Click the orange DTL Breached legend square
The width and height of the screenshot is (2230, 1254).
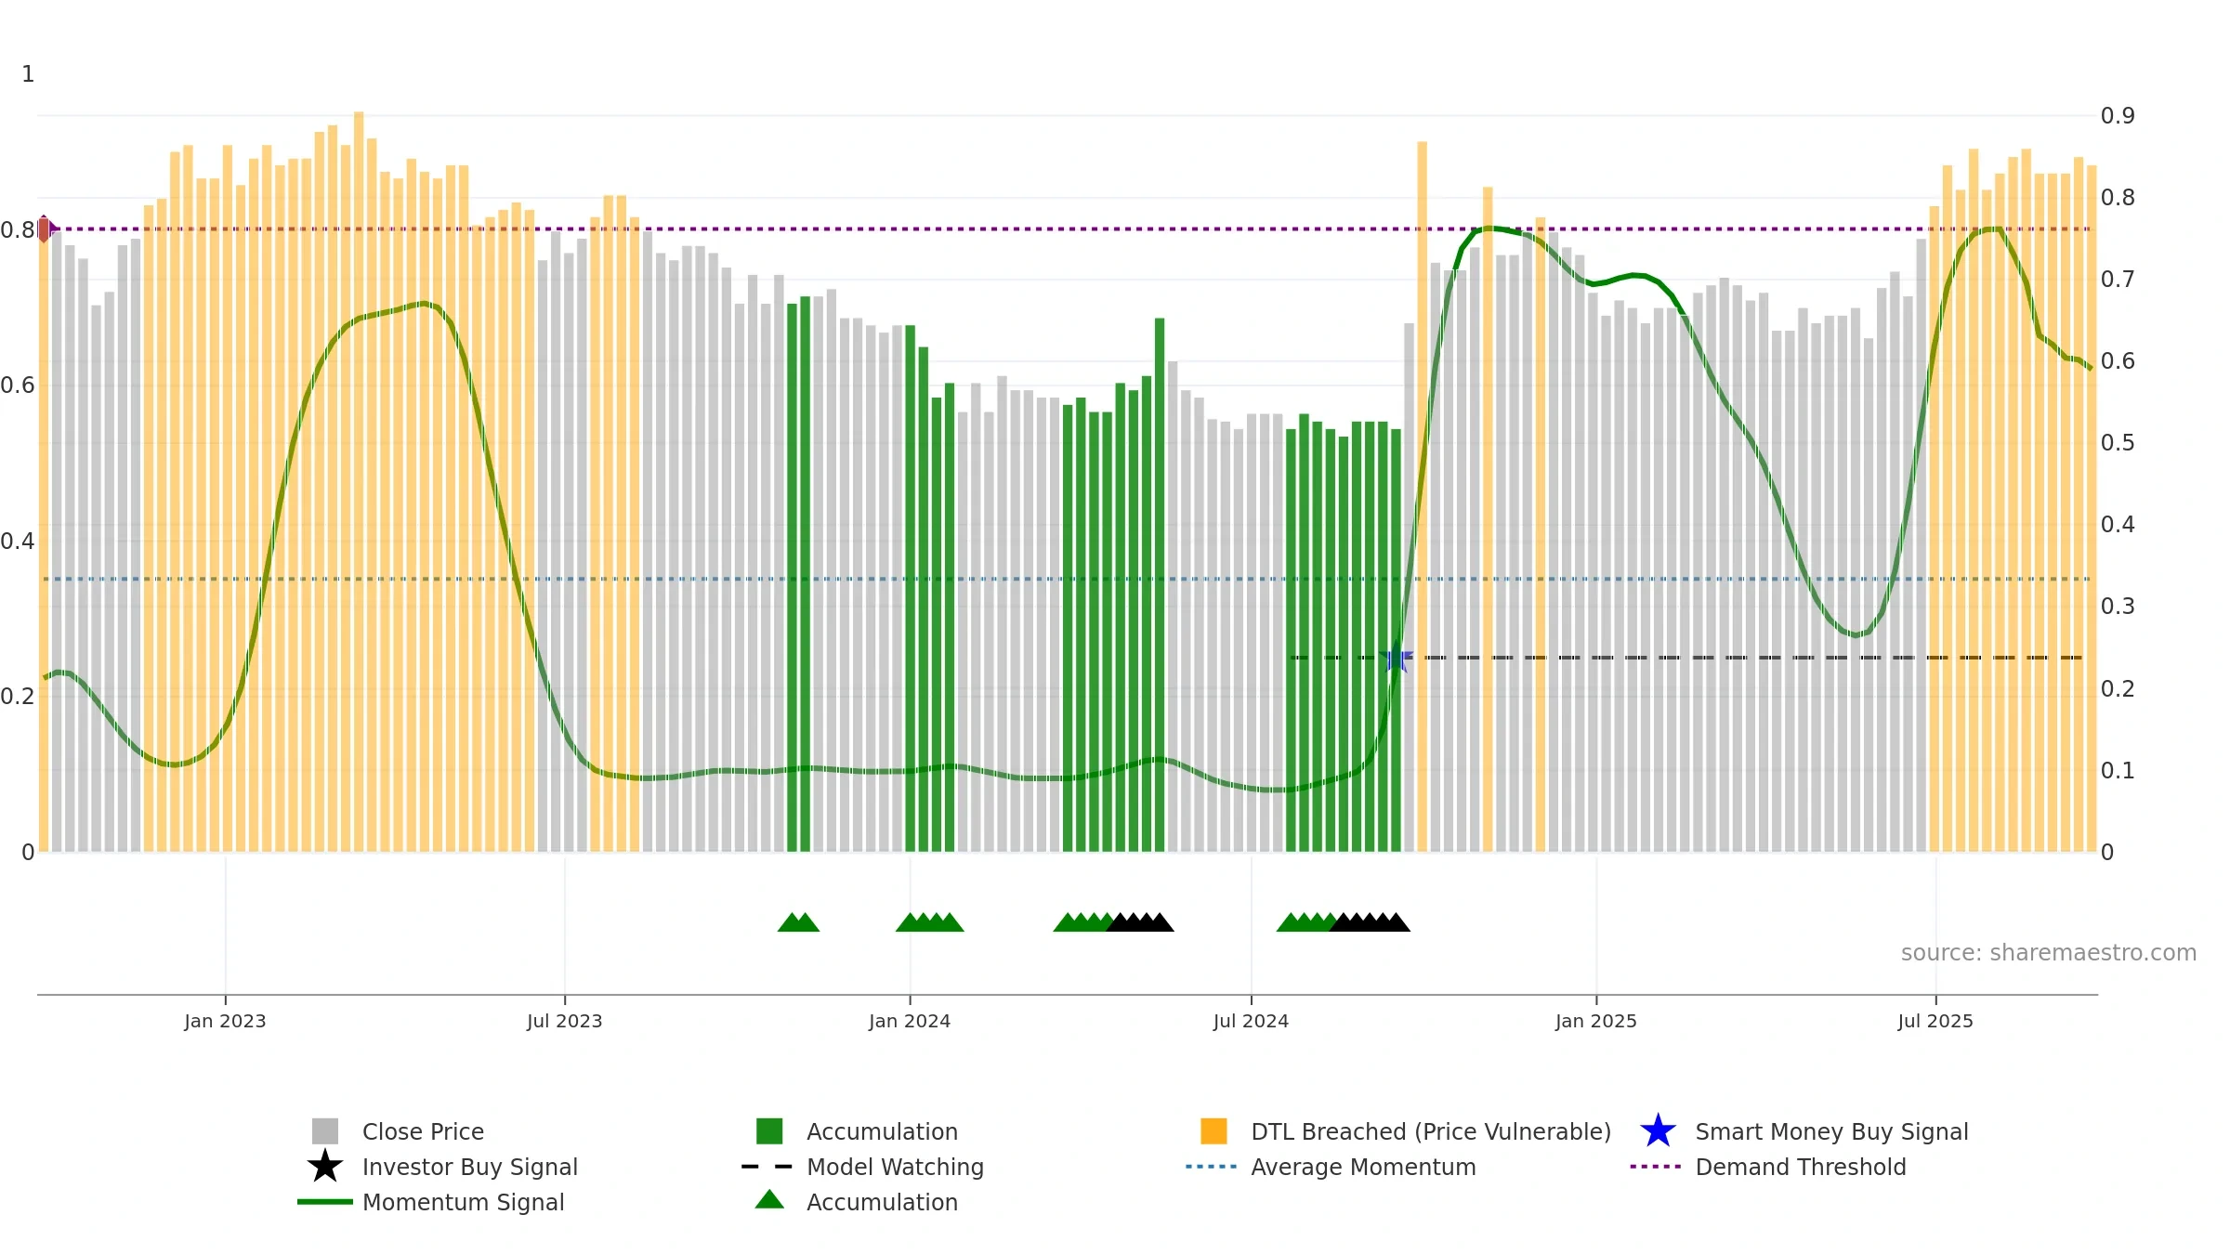[1213, 1130]
